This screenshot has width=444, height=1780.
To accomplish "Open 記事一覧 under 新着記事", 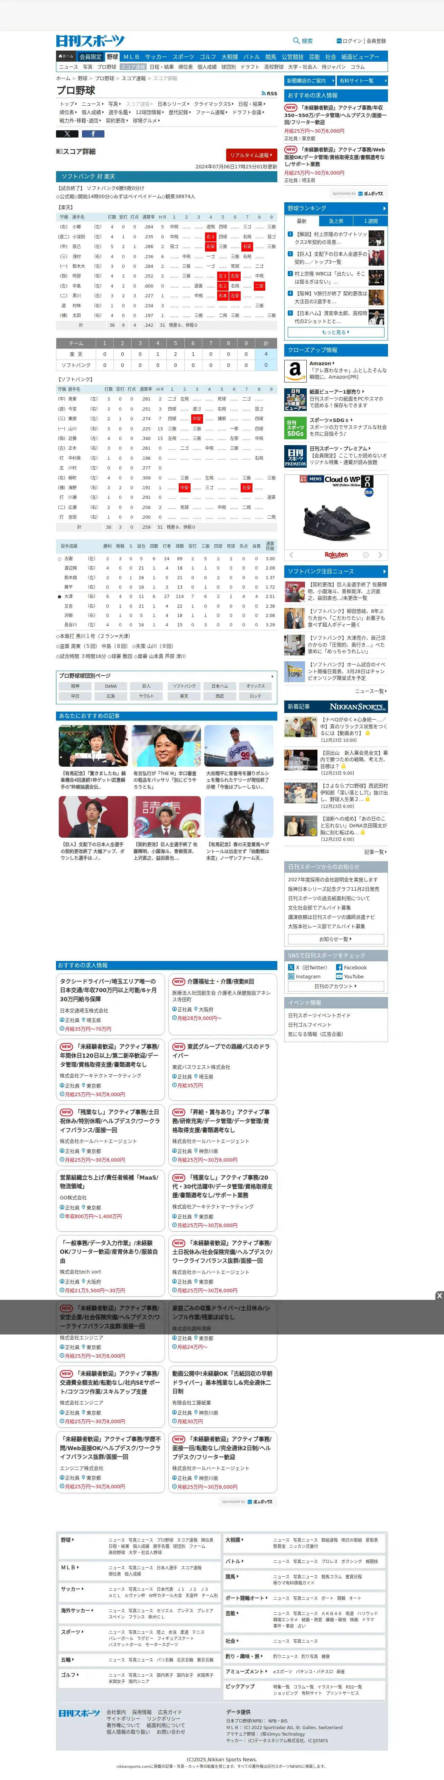I will [376, 852].
